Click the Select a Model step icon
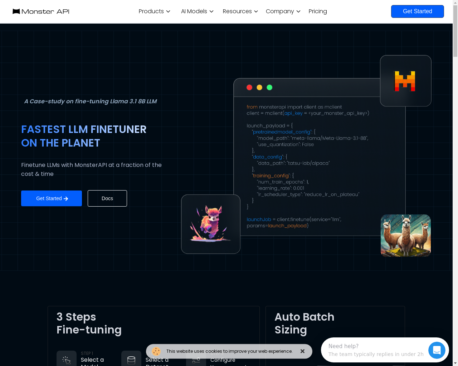The width and height of the screenshot is (458, 366). 67,358
